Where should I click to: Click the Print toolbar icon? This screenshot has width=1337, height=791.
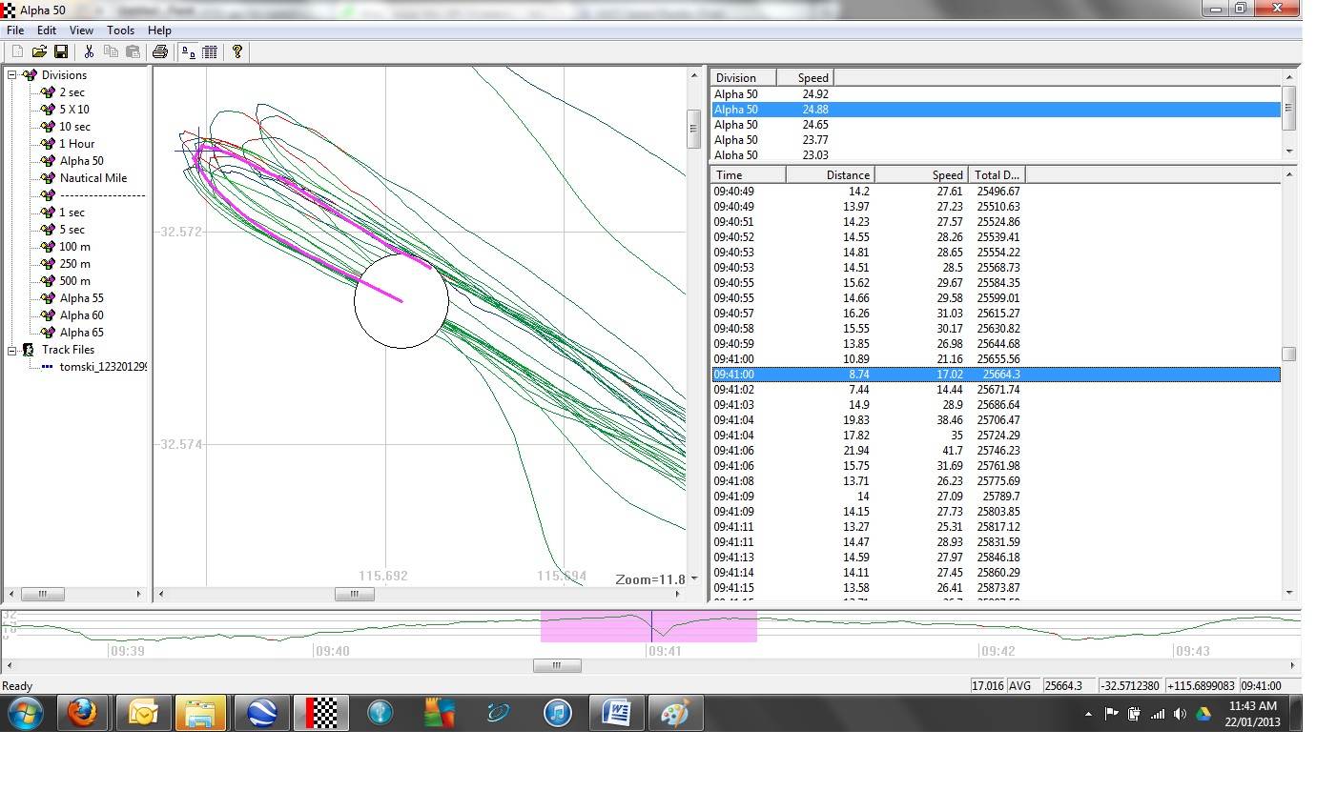click(160, 51)
